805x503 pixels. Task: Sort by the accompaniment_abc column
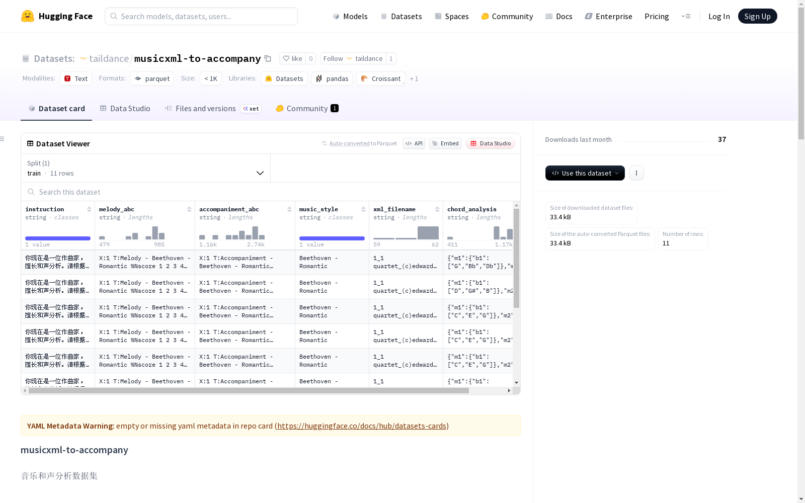click(x=289, y=209)
